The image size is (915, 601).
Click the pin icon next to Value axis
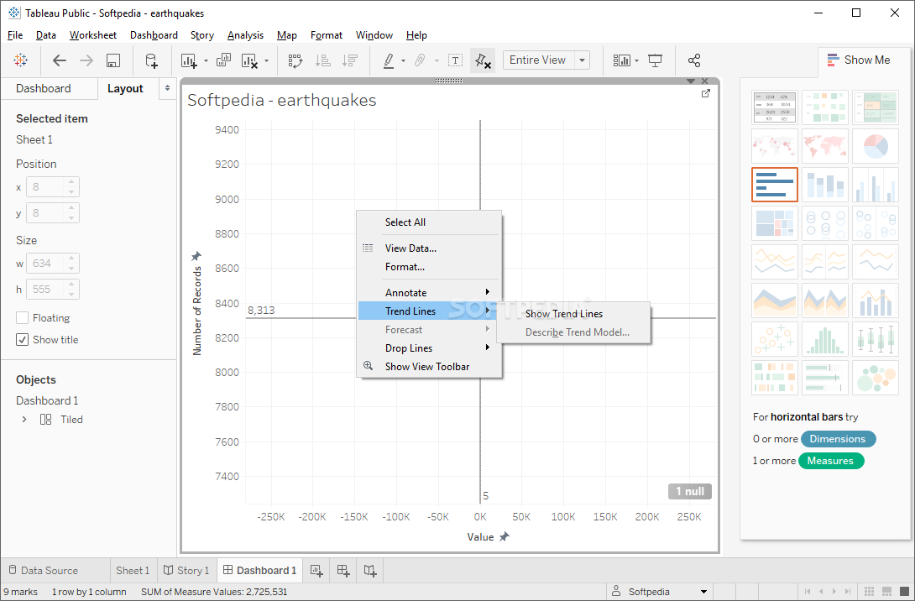click(505, 536)
